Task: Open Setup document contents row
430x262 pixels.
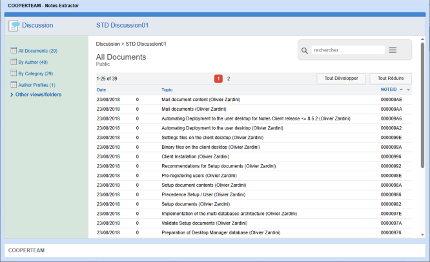Action: (x=204, y=185)
